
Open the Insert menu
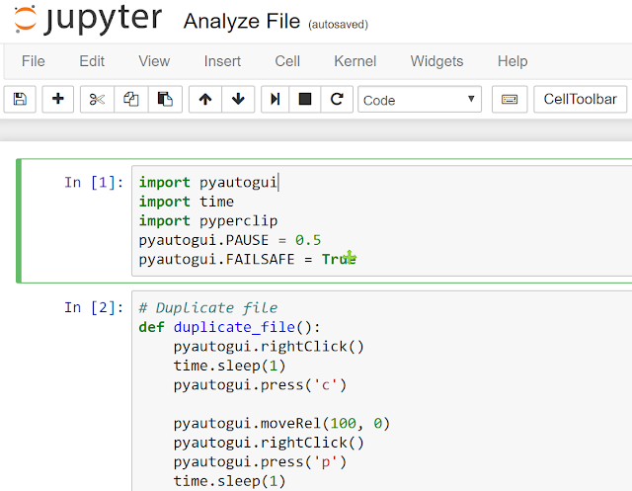(222, 61)
